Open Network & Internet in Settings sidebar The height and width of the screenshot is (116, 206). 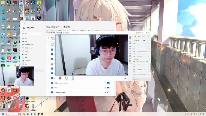(27, 48)
